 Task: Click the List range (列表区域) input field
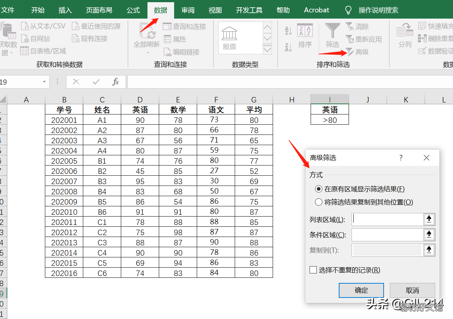(387, 219)
